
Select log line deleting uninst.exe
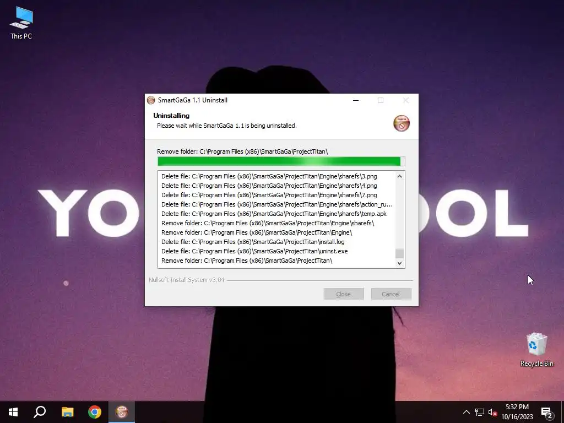(254, 251)
